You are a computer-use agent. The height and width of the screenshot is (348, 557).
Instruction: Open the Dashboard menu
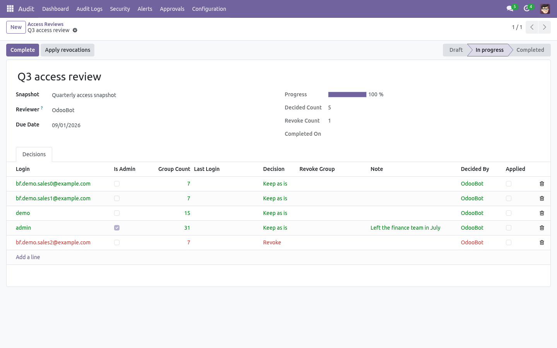pyautogui.click(x=55, y=9)
